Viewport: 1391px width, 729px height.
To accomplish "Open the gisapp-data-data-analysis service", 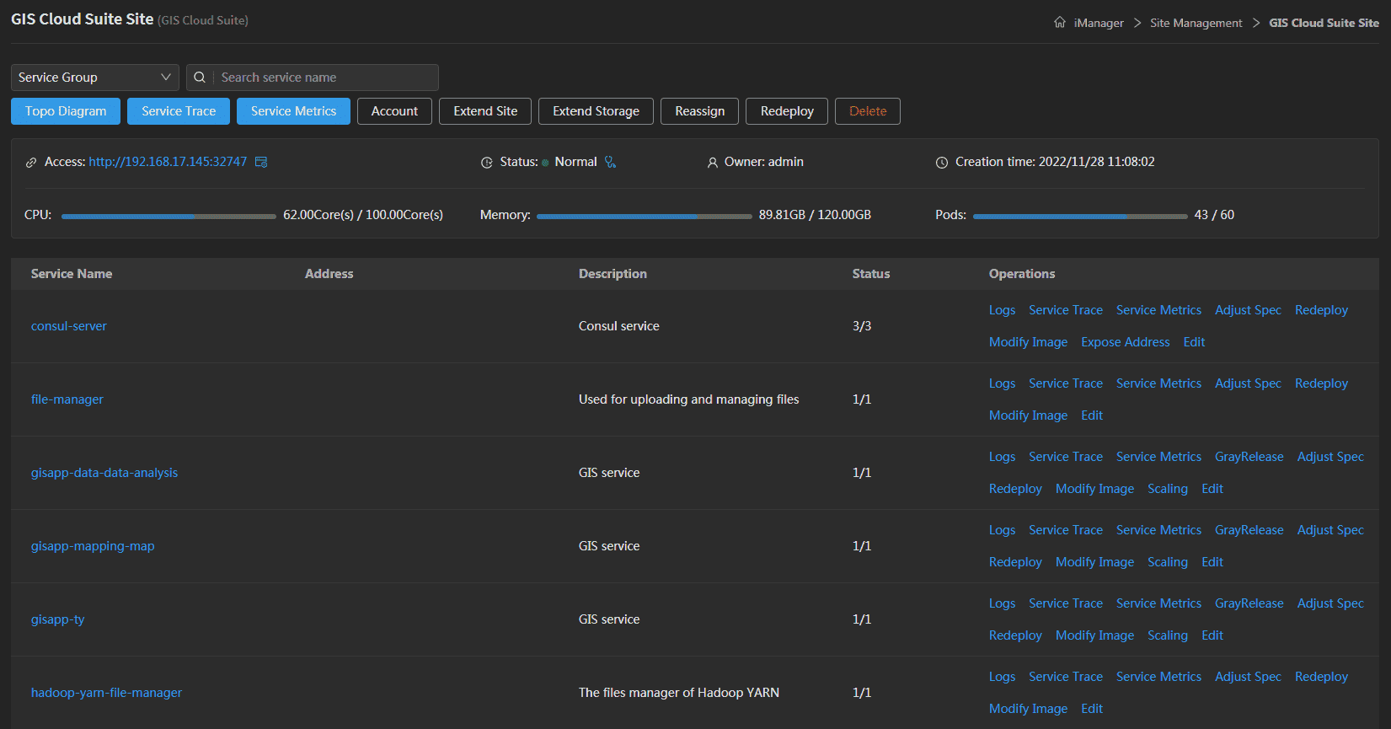I will click(x=104, y=473).
